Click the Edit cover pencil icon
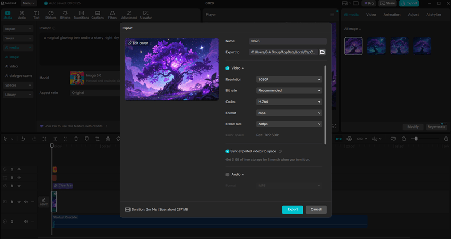 point(130,43)
